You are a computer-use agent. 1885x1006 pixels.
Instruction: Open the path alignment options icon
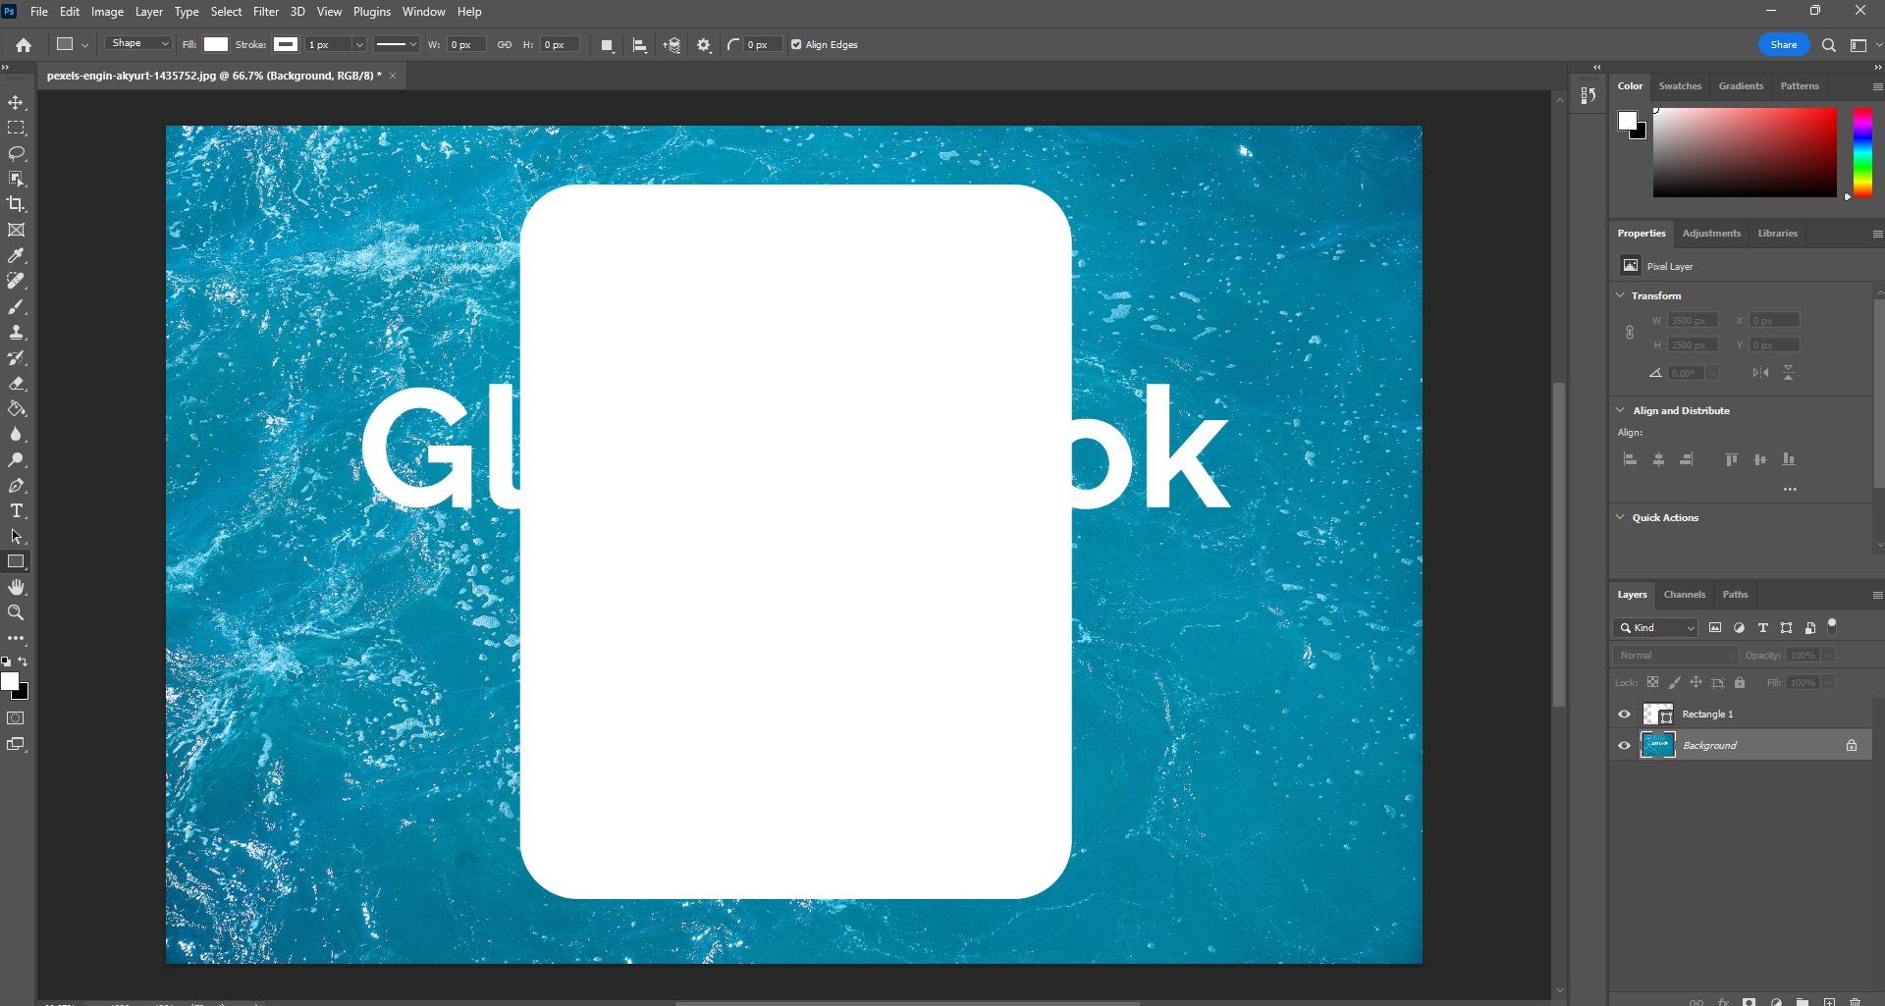[x=639, y=45]
